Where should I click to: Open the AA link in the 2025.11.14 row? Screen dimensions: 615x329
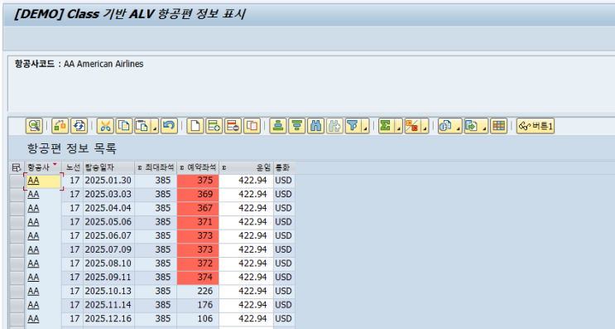coord(33,305)
